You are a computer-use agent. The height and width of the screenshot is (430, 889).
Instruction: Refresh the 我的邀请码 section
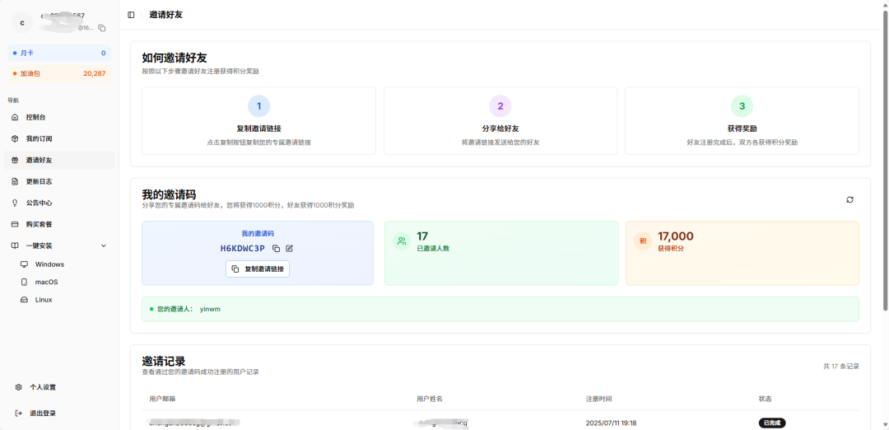click(849, 199)
